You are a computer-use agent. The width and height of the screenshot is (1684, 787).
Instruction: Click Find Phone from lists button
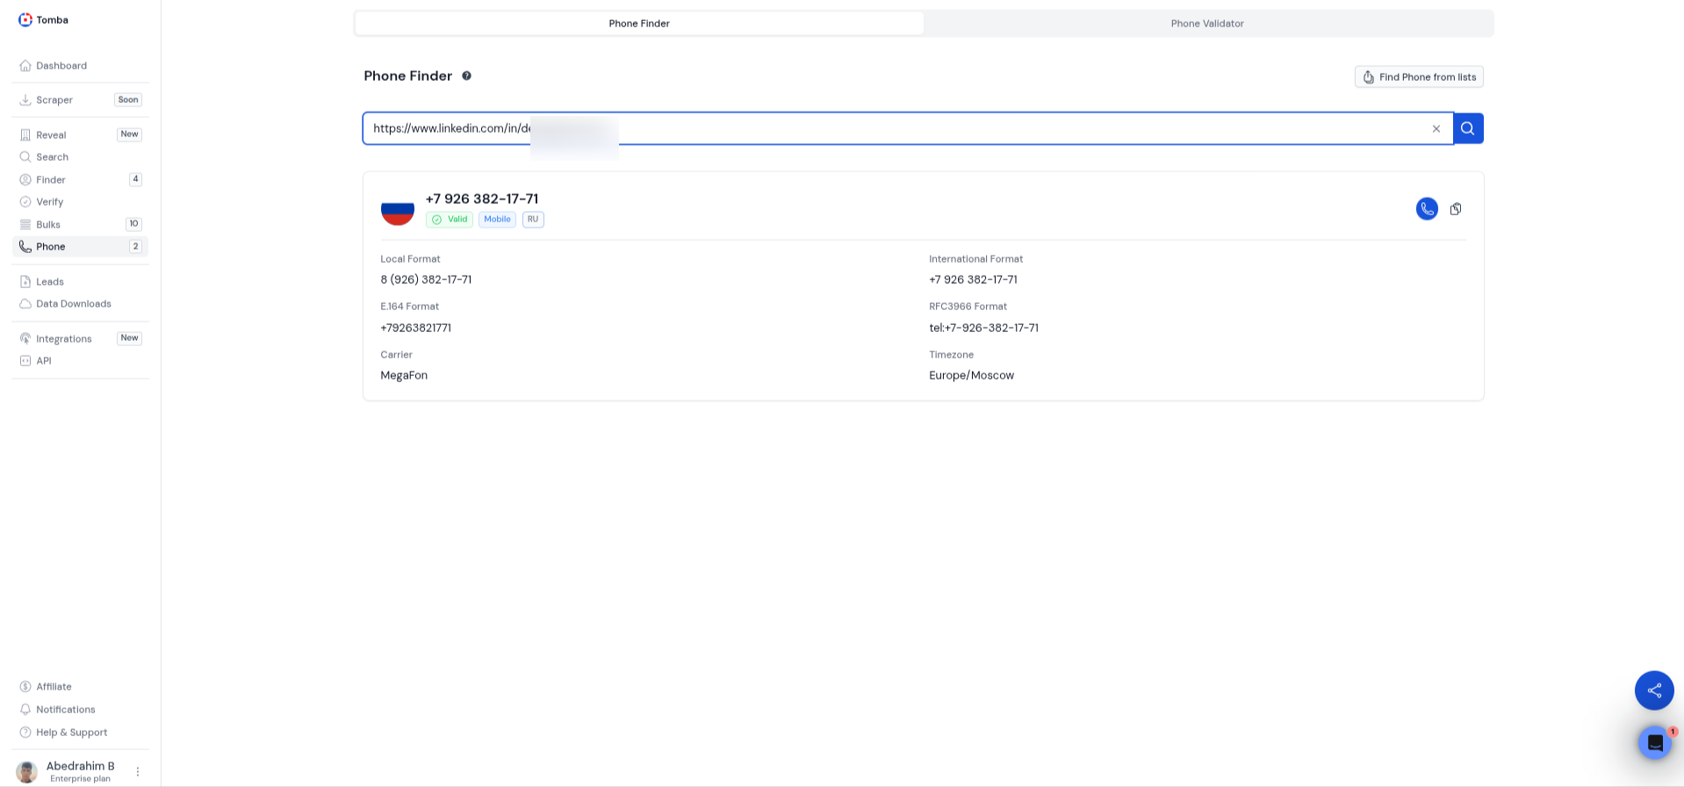point(1418,77)
